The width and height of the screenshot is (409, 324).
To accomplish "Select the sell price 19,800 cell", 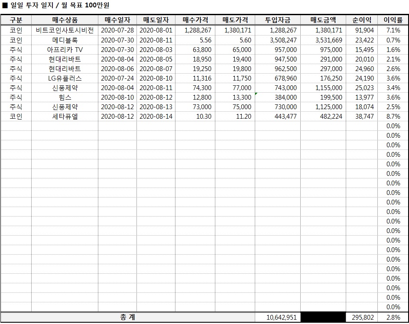I will tap(235, 69).
